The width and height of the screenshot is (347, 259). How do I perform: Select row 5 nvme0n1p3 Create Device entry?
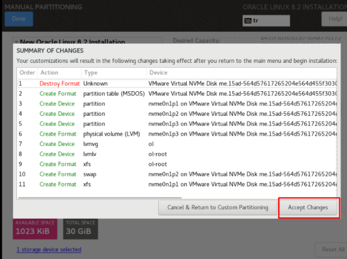pos(177,123)
